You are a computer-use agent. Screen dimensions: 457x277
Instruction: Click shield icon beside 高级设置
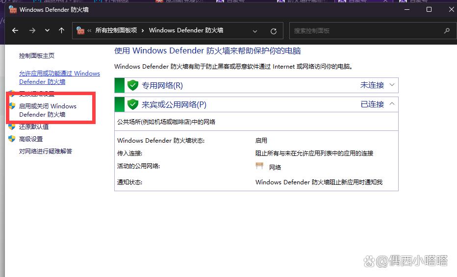pos(12,139)
